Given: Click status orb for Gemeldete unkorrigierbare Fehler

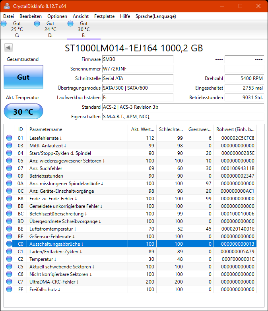Looking at the screenshot, I should pos(9,206).
